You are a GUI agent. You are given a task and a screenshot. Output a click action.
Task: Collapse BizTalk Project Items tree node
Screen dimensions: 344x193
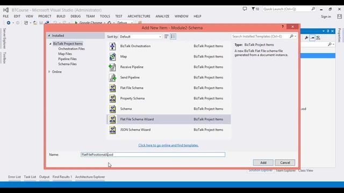[50, 44]
